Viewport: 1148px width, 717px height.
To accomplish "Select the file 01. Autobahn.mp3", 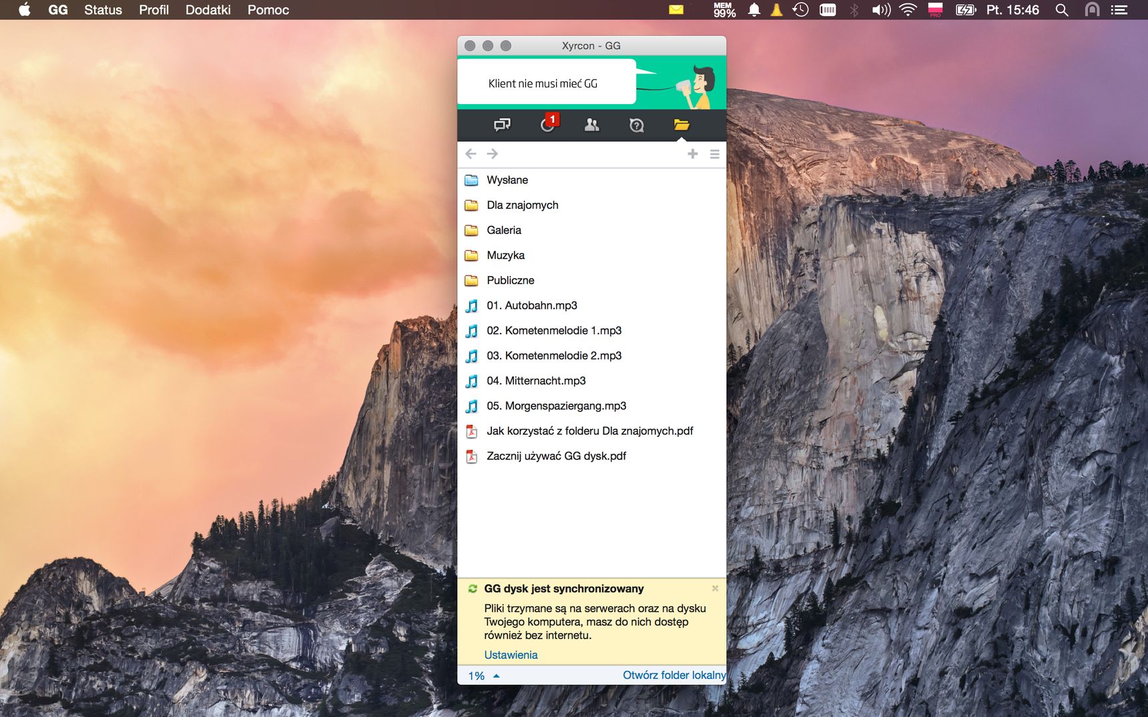I will point(591,305).
